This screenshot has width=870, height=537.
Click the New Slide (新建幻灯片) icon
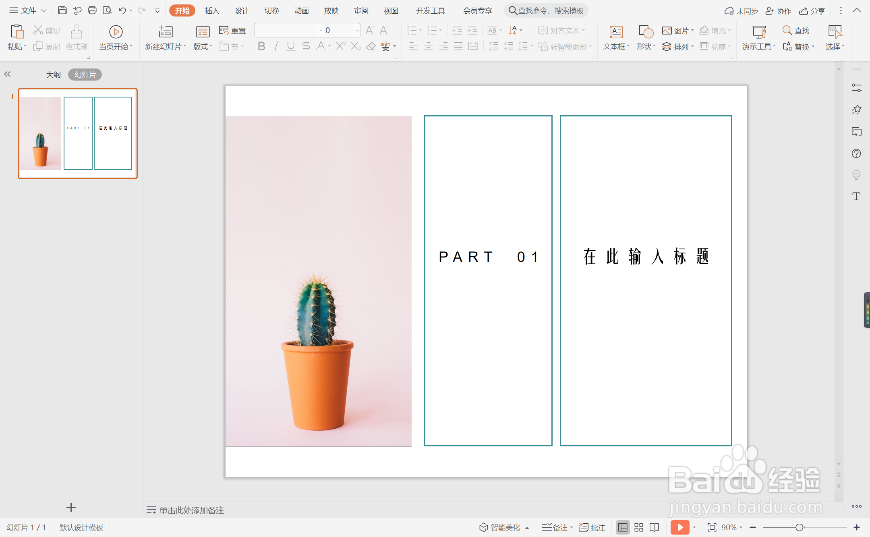[x=166, y=31]
